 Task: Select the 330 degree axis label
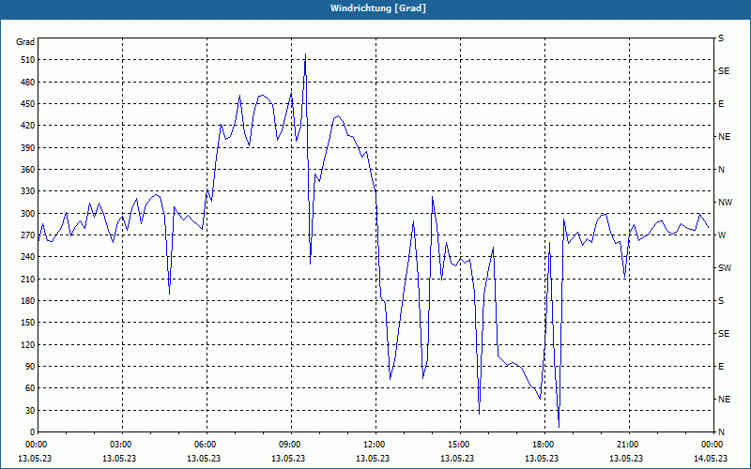tap(29, 191)
